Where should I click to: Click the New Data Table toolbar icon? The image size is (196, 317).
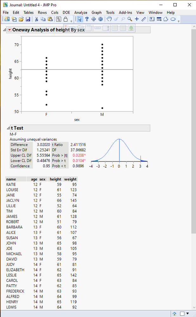coord(7,19)
